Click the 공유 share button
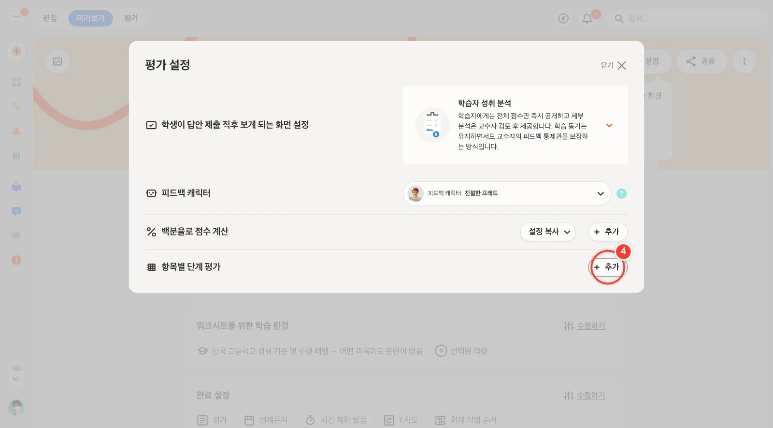 (x=701, y=61)
